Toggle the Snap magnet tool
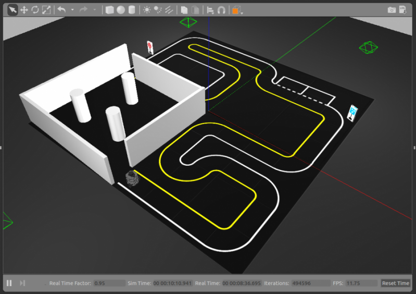The height and width of the screenshot is (294, 416). click(221, 10)
